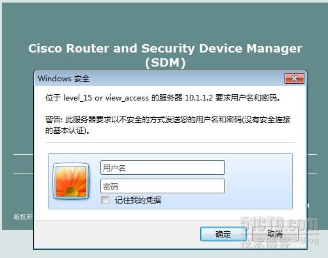Tick the 记住我的凭据 checkbox
Viewport: 328px width, 258px height.
tap(105, 200)
